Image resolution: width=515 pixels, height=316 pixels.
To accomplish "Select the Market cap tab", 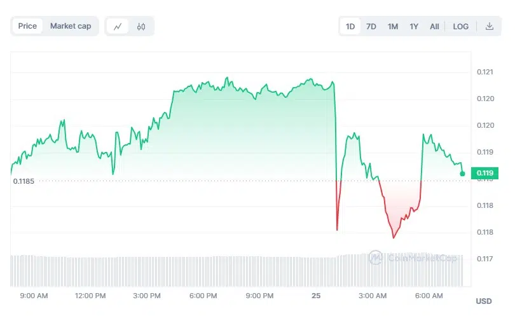I will click(71, 26).
